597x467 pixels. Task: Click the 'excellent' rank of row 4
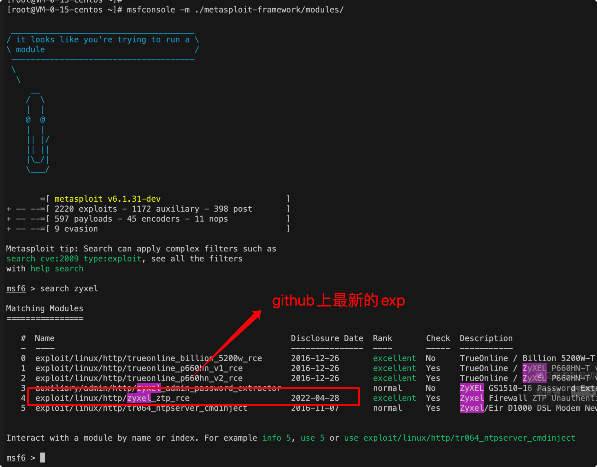(x=395, y=398)
